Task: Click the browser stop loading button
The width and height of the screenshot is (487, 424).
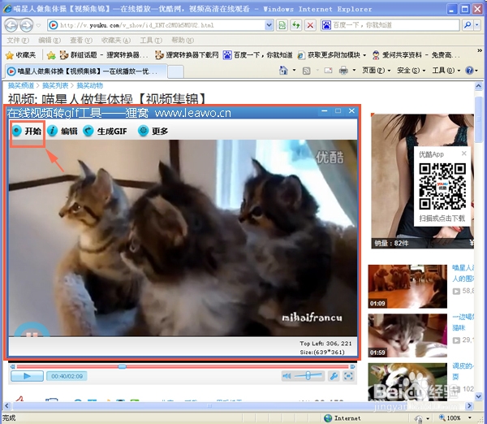Action: click(x=310, y=25)
